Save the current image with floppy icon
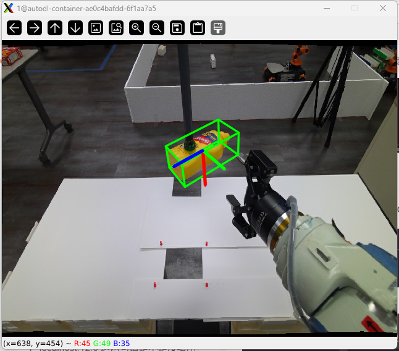Screen dimensions: 399x351 pos(177,28)
